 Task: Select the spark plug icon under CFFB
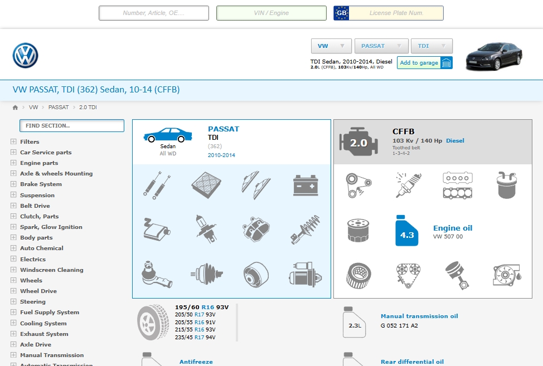[407, 185]
